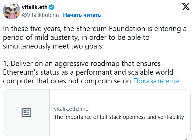Screen dimensions: 195x140
Task: Click the "1. Deliver on an aggressive roadmap" line
Action: pos(82,64)
